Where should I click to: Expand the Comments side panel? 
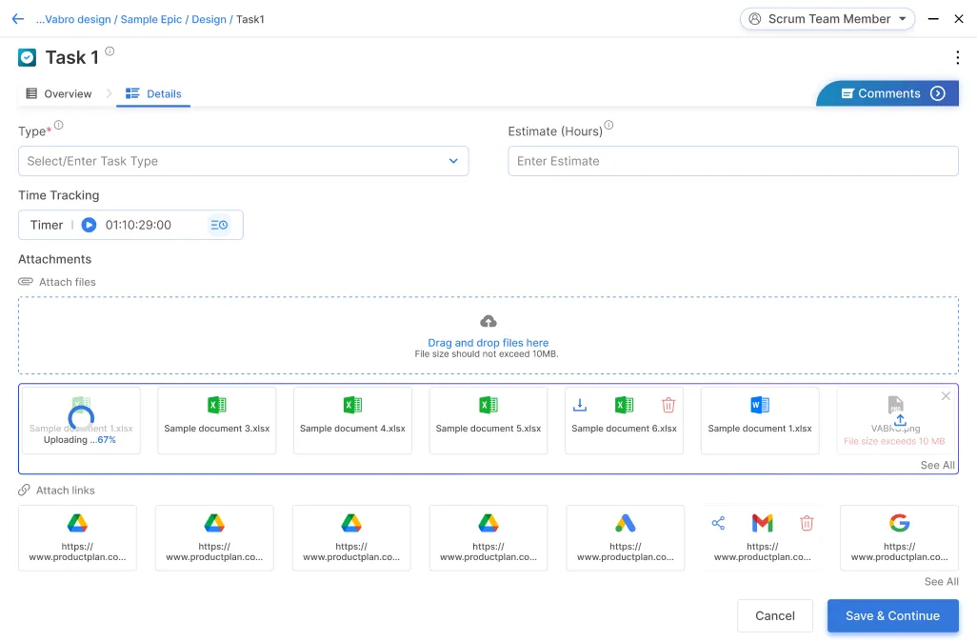937,93
